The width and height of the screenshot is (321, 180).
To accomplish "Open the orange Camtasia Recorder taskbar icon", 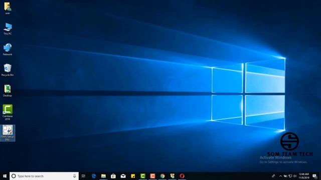I will [152, 176].
